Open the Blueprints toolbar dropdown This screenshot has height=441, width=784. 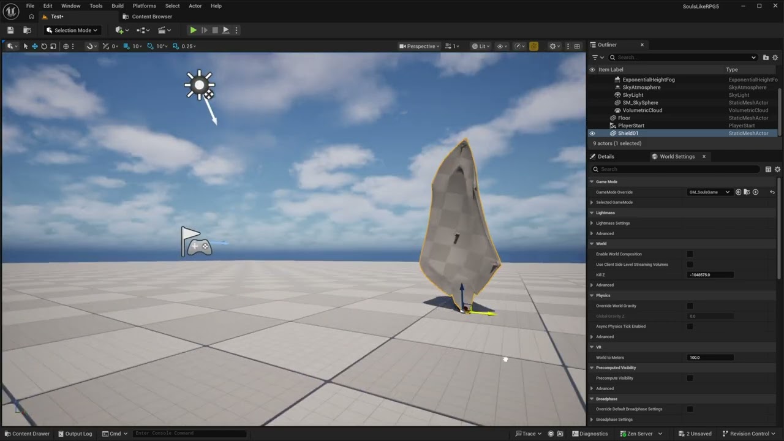click(x=143, y=30)
